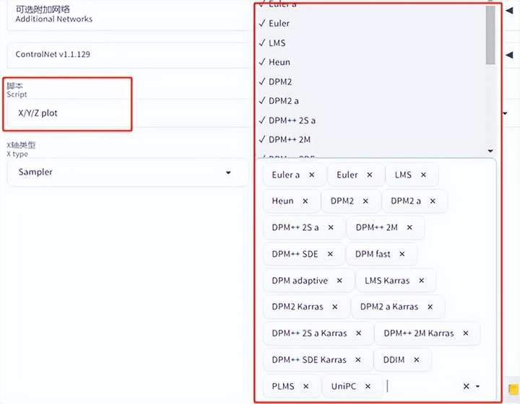Click the UniPC tag label
520x404 pixels.
click(x=344, y=386)
